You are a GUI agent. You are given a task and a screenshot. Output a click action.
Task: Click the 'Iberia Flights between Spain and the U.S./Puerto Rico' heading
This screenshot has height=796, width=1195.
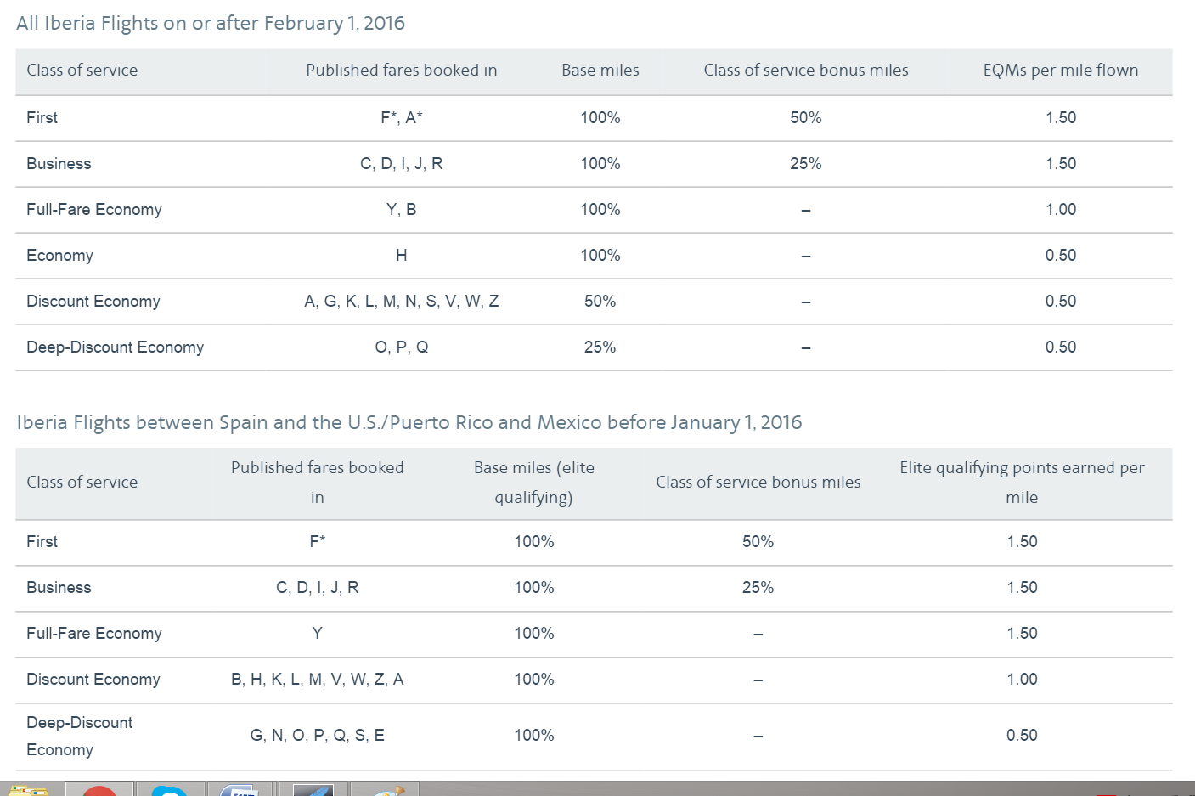409,422
